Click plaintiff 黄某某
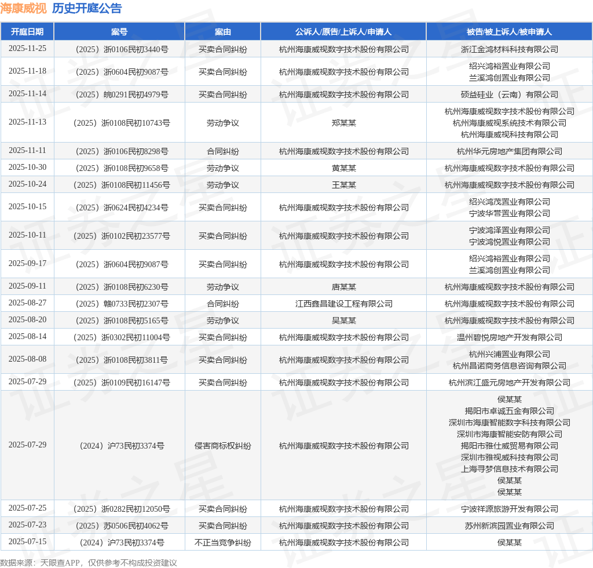Viewport: 593px width, 568px height. [x=344, y=168]
